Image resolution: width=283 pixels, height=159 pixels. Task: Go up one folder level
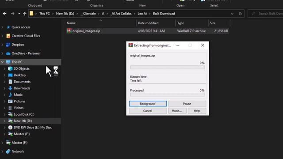tap(25, 14)
